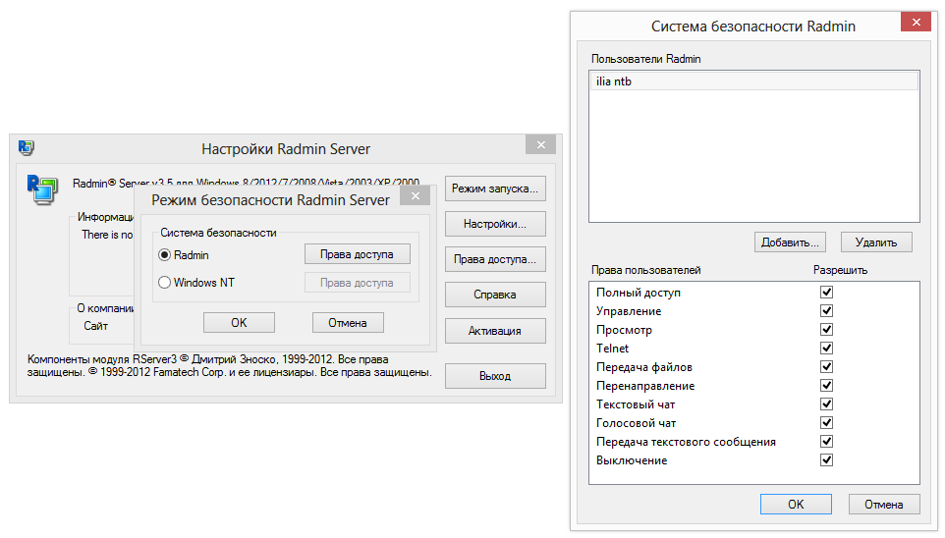This screenshot has width=945, height=538.
Task: Open Режим запуска... settings
Action: pos(495,188)
